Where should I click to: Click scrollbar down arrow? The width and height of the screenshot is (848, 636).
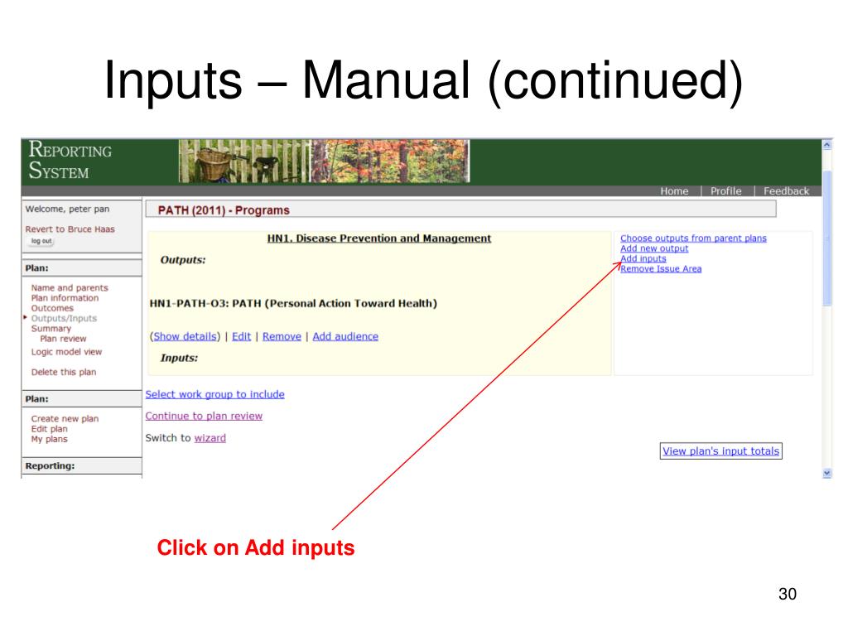(x=827, y=473)
